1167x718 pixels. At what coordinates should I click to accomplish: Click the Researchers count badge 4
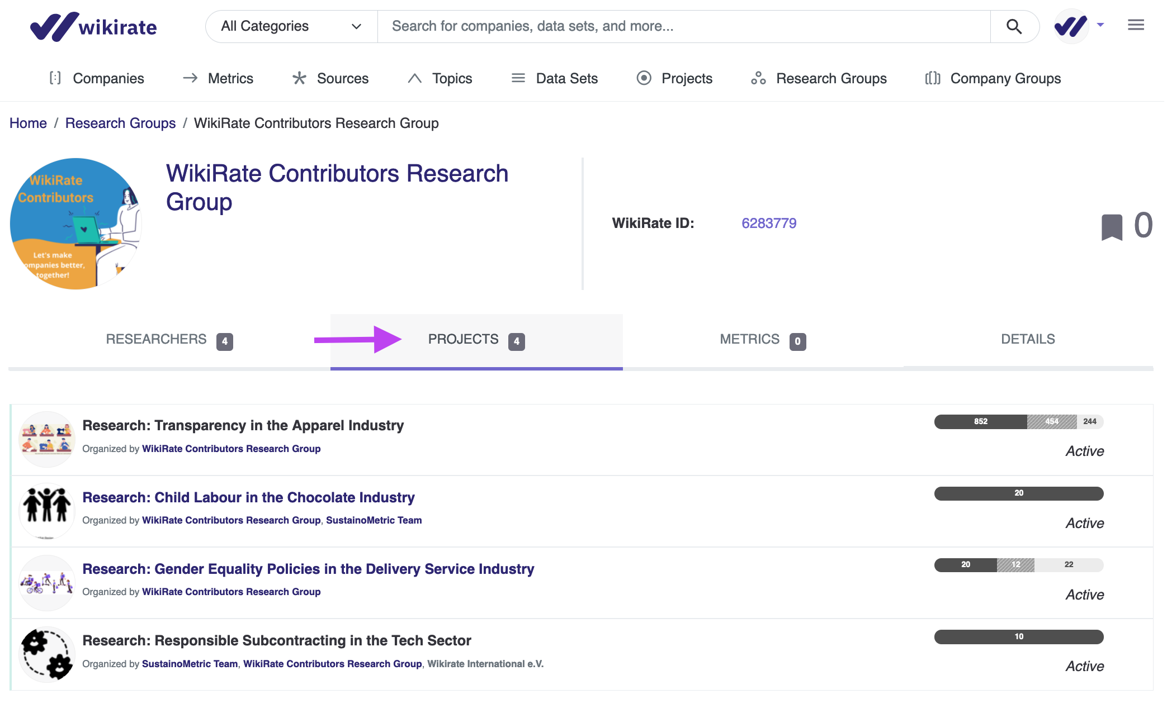tap(225, 341)
